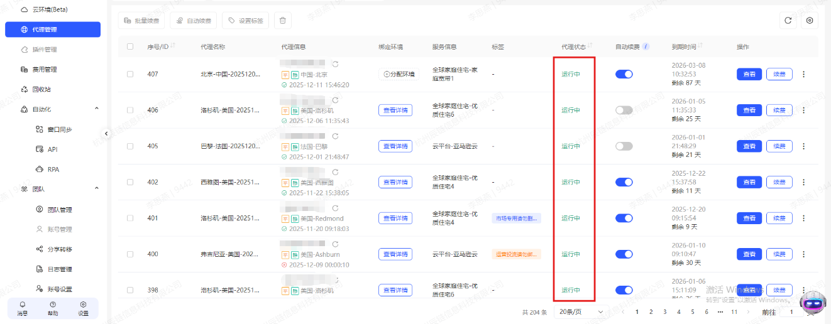The image size is (831, 324).
Task: Collapse the sidebar with the arrow handle
Action: tap(106, 134)
